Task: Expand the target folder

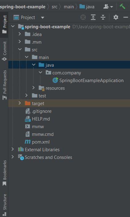Action: point(20,103)
